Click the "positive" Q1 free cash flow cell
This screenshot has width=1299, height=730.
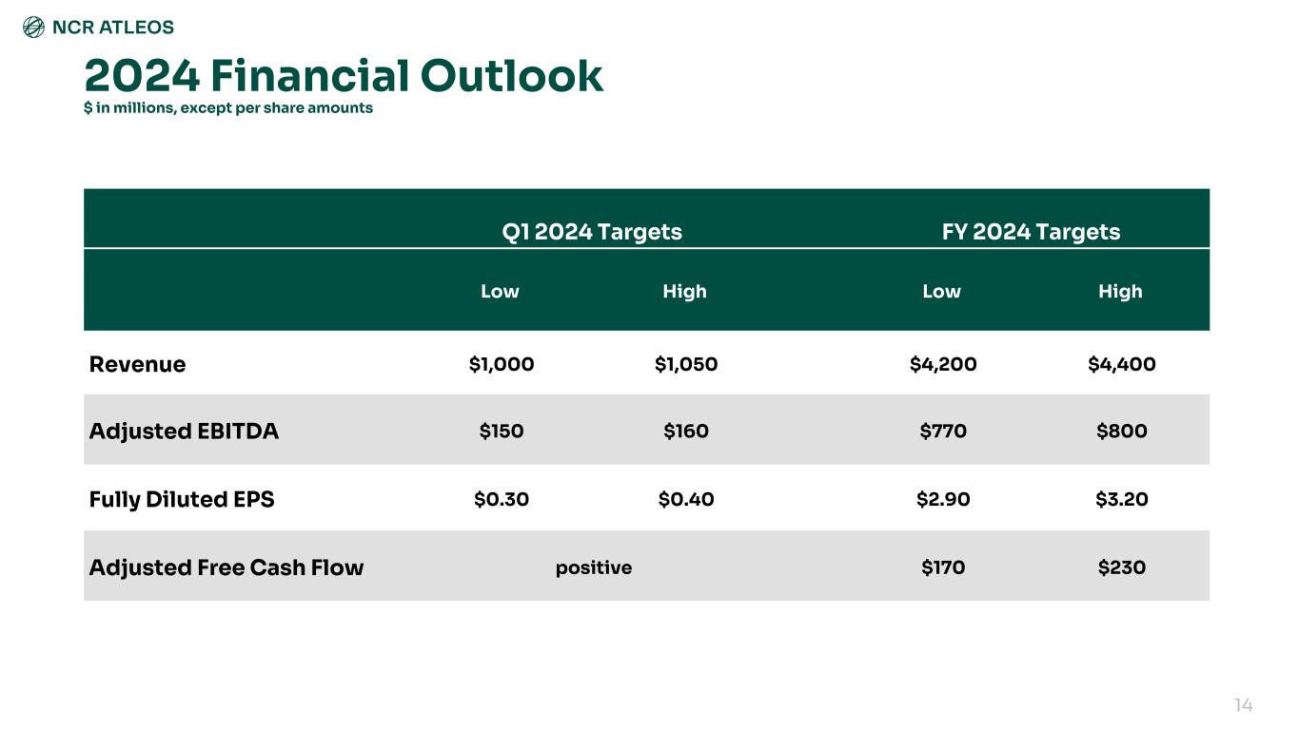coord(594,567)
